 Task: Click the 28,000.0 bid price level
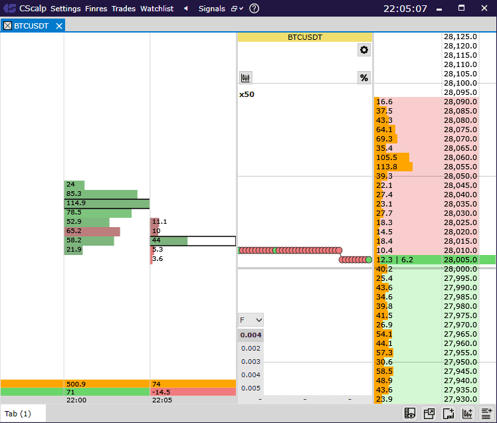(460, 269)
